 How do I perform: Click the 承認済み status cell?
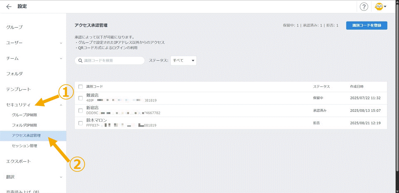[x=320, y=111]
